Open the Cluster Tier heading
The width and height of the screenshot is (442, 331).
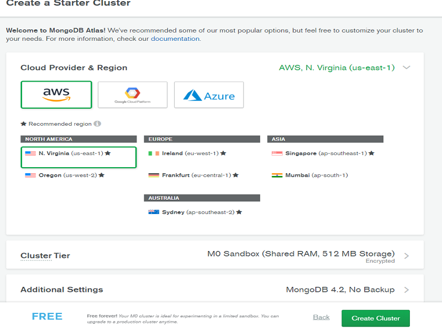pos(45,255)
